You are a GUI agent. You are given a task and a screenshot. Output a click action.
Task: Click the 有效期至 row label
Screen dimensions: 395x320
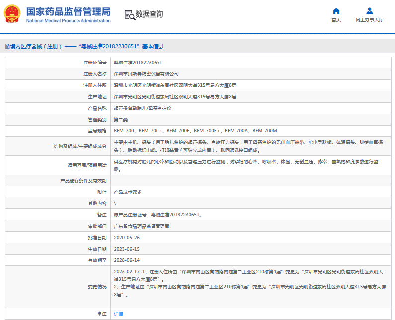click(97, 260)
